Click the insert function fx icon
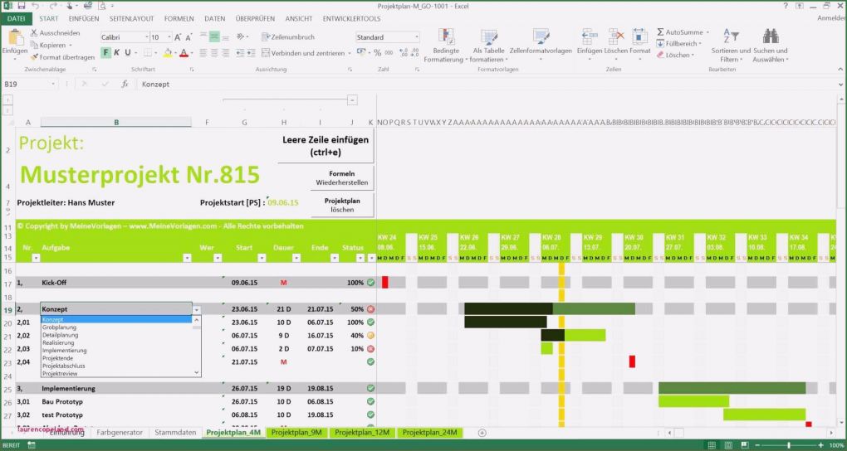 click(125, 85)
